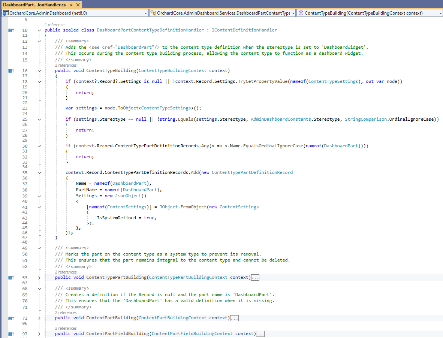Open the '1 reference' CodeLens above the class
Viewport: 443px width, 338px height.
point(54,25)
